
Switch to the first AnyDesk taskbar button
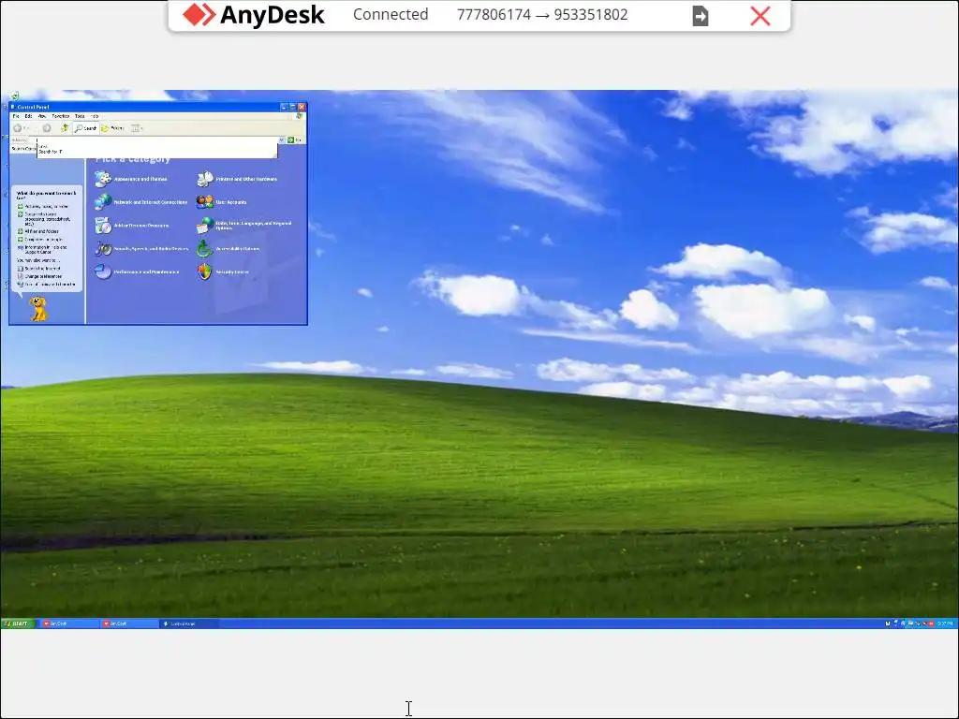(x=68, y=624)
